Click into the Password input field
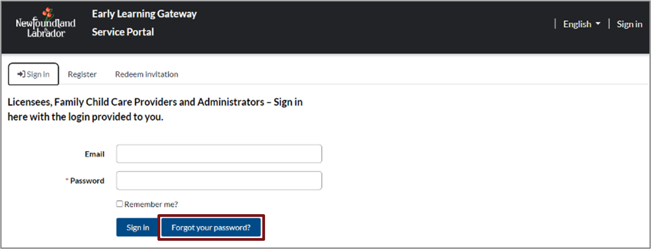 click(x=219, y=180)
